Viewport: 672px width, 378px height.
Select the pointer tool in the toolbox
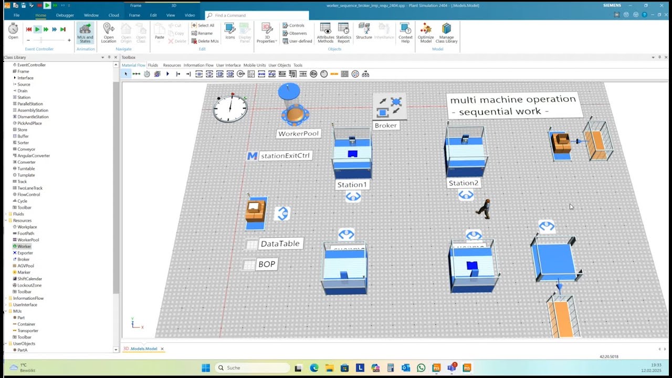click(126, 74)
